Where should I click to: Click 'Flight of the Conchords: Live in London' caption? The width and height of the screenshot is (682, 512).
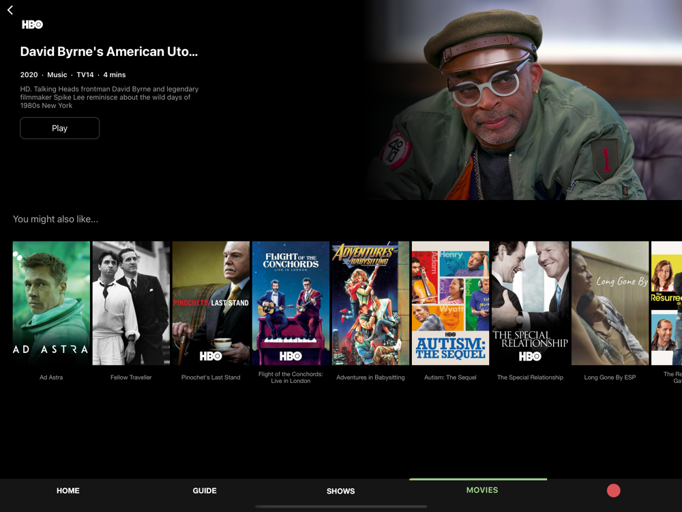[x=291, y=378]
